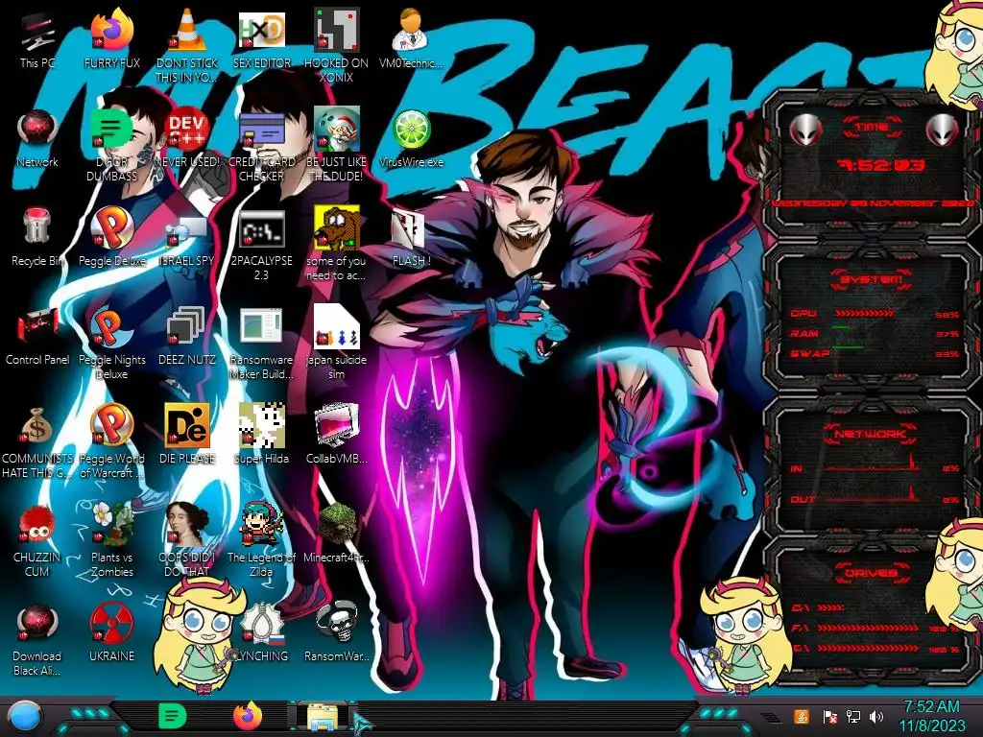
Task: Open the RansomWar skull shortcut
Action: tap(337, 633)
